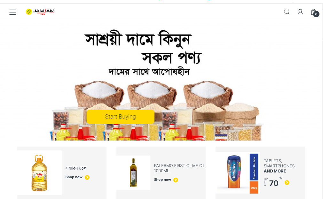323x199 pixels.
Task: Click the JamJam logo
Action: (40, 12)
